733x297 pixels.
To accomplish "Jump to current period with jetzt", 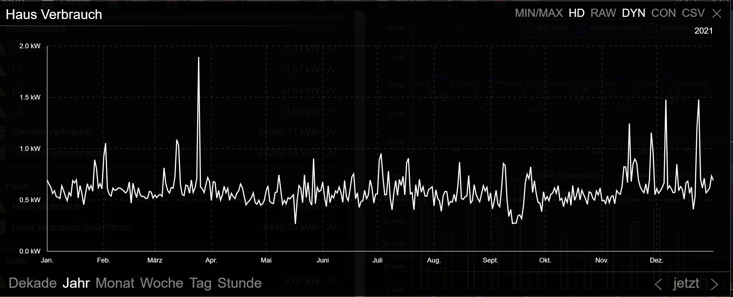I will (686, 283).
